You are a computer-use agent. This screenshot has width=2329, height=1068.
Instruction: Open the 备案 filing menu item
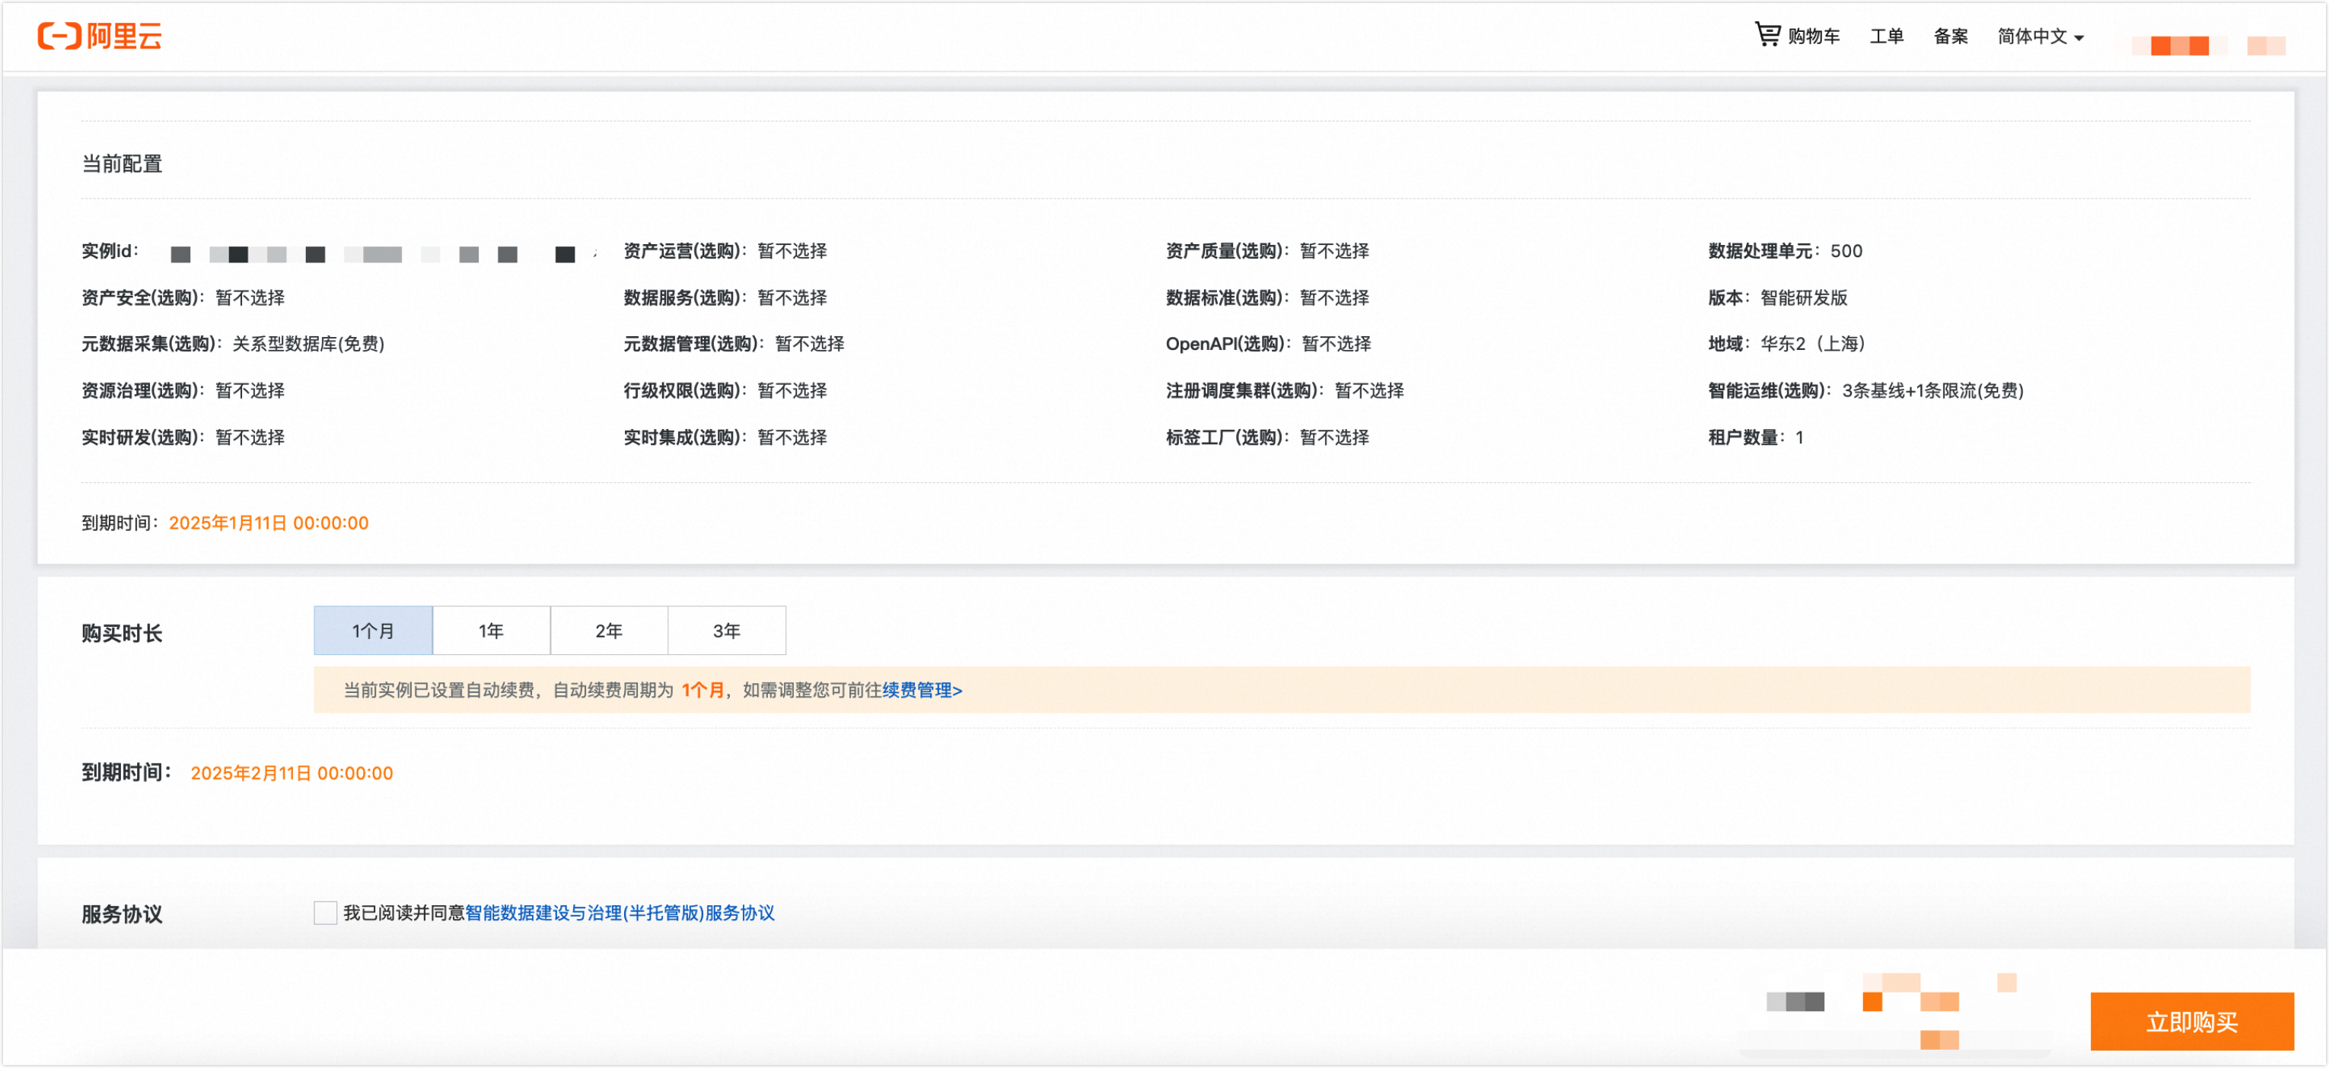click(1950, 37)
